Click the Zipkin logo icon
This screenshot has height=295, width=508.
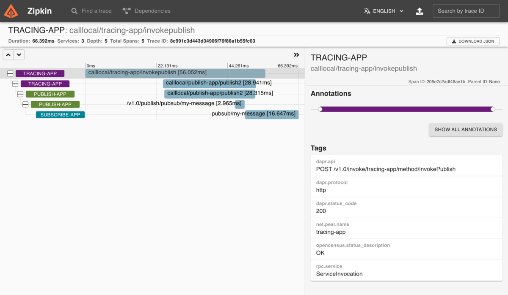[11, 11]
